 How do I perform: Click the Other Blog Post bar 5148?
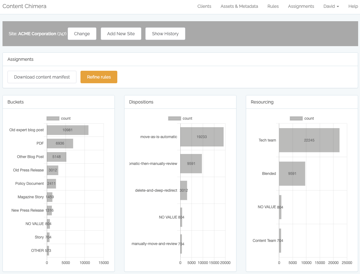56,157
